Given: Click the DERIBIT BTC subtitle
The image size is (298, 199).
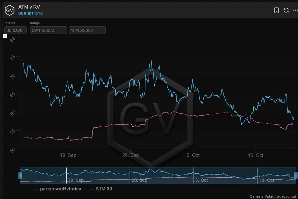Looking at the screenshot, I should [x=31, y=14].
